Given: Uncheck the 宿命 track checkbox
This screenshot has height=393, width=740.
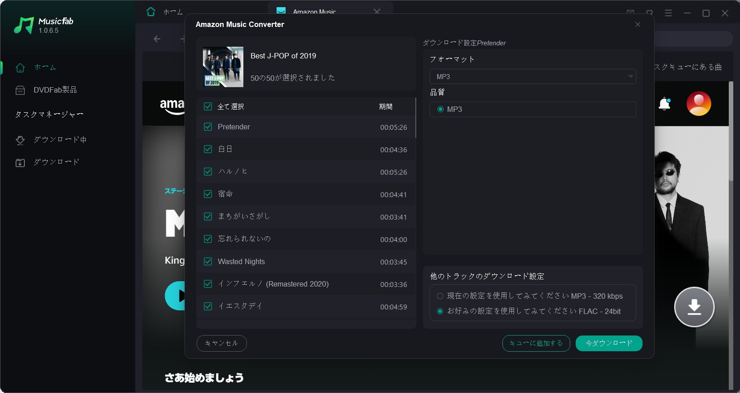Looking at the screenshot, I should [208, 194].
